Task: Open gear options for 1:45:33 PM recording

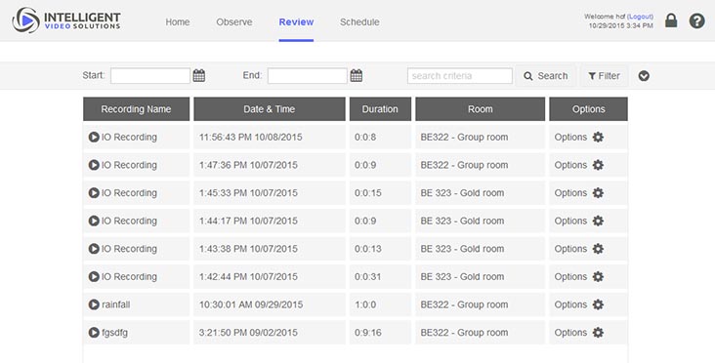Action: pos(598,192)
